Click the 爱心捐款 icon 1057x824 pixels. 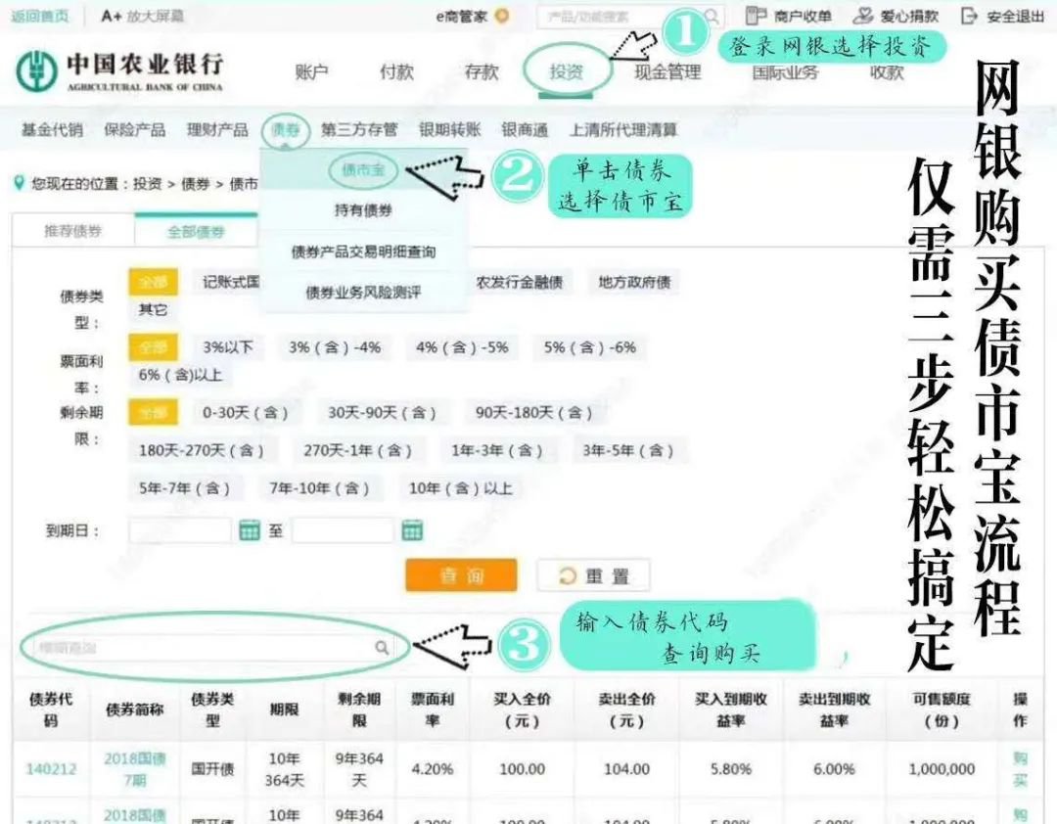click(x=863, y=16)
